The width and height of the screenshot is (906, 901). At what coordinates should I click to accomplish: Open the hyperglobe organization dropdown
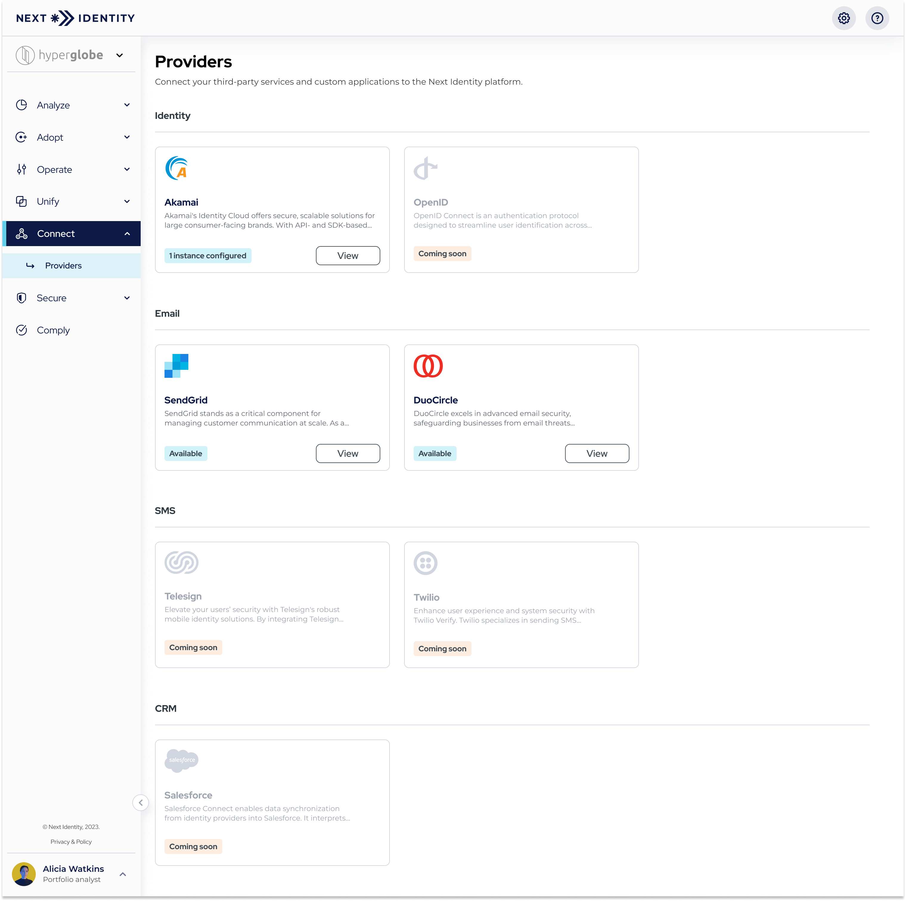(x=120, y=55)
